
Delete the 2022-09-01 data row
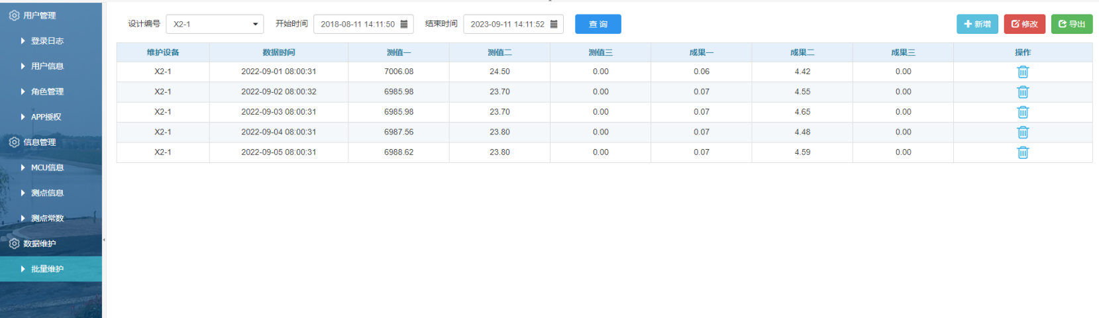[x=1022, y=72]
